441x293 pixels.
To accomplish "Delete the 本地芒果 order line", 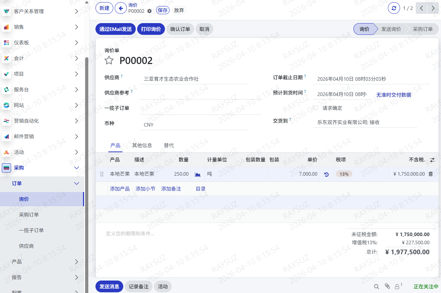I will tap(431, 174).
